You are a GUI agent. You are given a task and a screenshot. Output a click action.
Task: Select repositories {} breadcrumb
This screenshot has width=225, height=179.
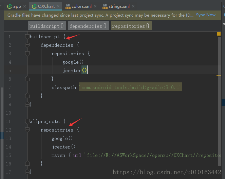coord(131,26)
